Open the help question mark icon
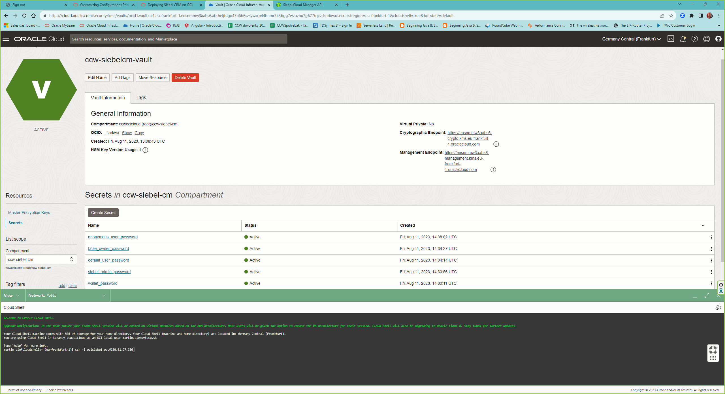 point(694,39)
